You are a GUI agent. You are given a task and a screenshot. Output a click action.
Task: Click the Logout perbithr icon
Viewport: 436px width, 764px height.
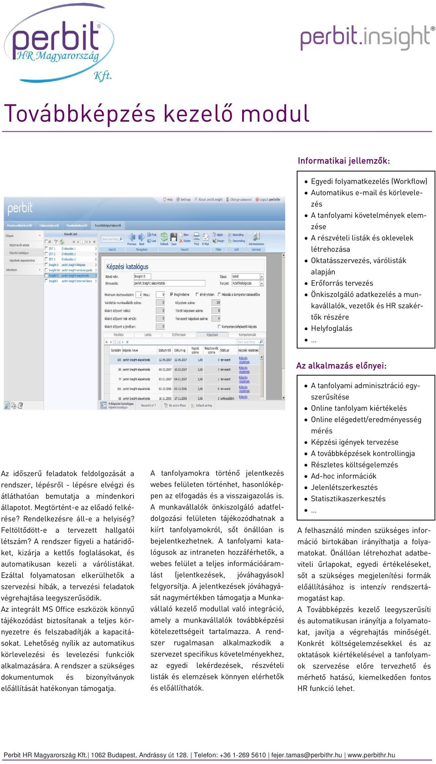click(257, 199)
